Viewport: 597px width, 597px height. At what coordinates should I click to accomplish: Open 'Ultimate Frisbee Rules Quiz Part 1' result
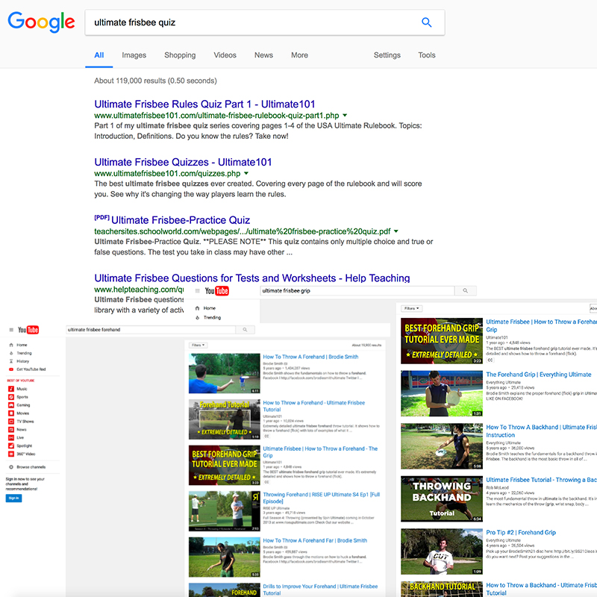(204, 104)
